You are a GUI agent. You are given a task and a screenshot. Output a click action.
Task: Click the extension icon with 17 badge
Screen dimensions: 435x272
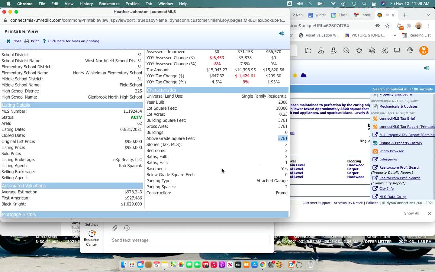(x=400, y=26)
